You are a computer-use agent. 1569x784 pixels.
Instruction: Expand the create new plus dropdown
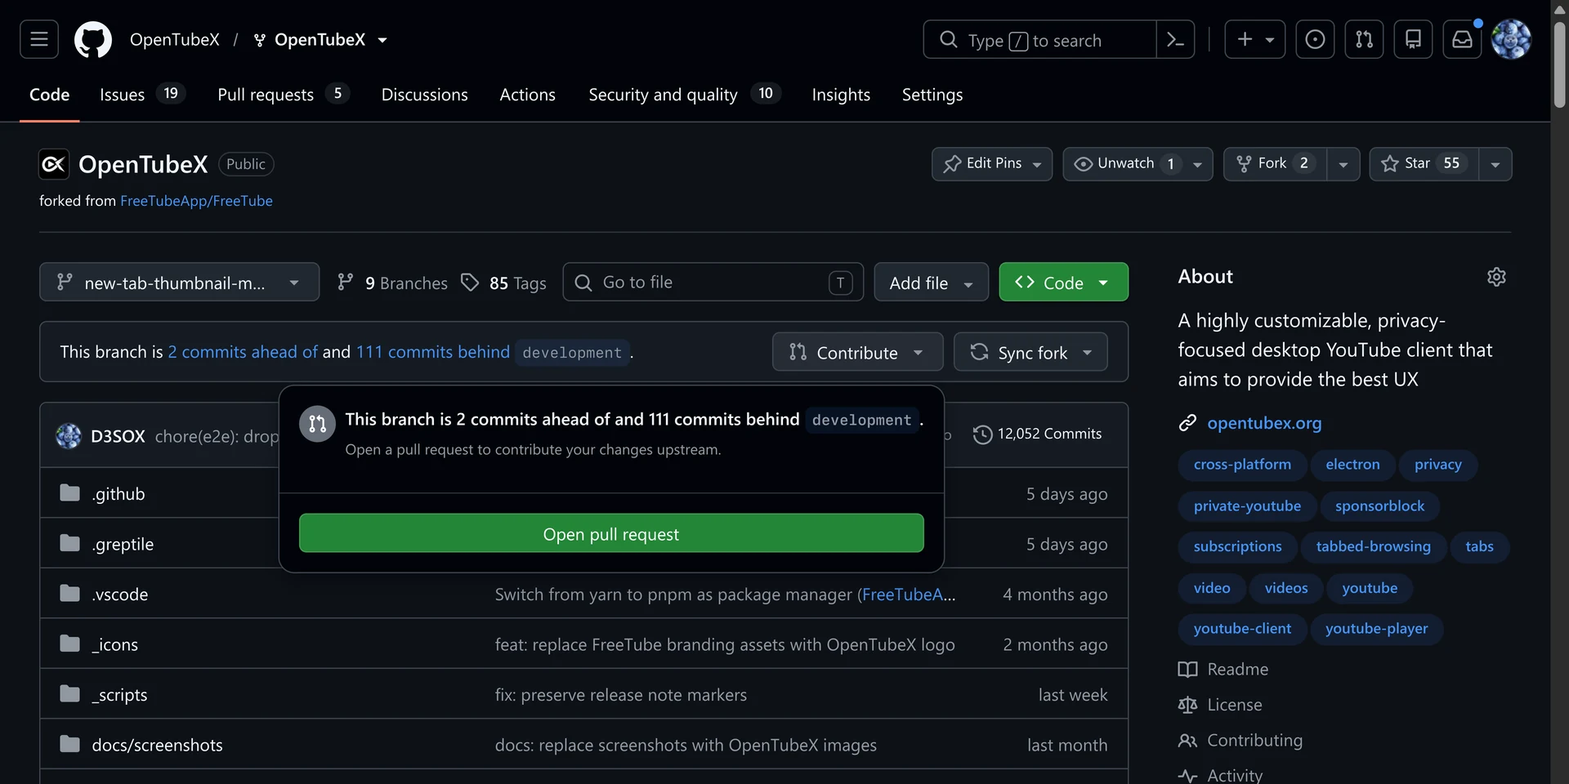1255,39
